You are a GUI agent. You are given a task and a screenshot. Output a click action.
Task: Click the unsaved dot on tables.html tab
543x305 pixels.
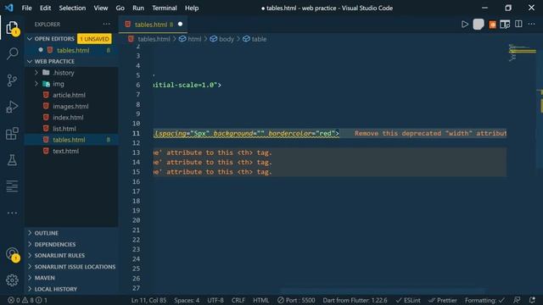(x=180, y=25)
